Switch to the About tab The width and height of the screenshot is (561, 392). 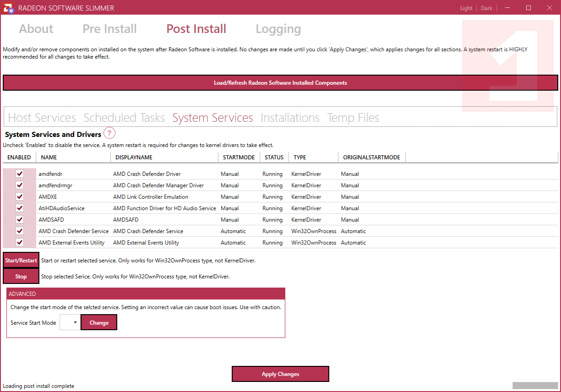pyautogui.click(x=36, y=29)
